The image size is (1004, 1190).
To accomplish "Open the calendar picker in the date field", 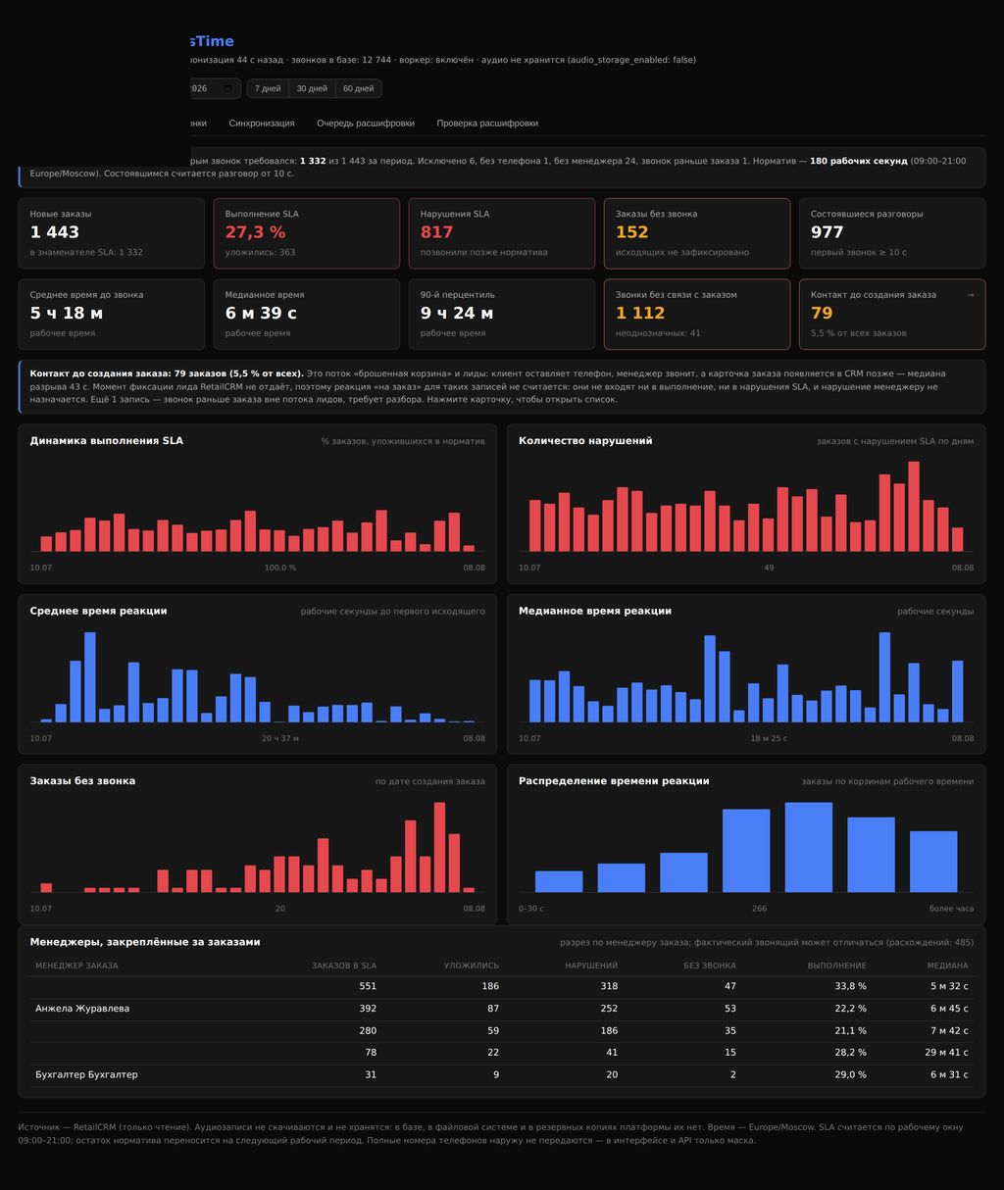I will 227,88.
